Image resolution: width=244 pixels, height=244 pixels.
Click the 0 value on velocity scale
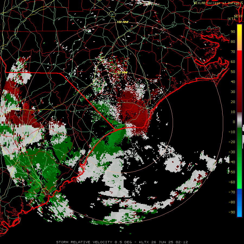tap(234, 122)
